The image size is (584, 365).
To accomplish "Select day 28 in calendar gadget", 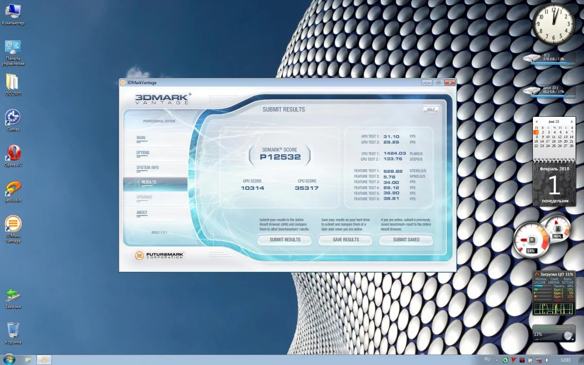I will tap(572, 146).
